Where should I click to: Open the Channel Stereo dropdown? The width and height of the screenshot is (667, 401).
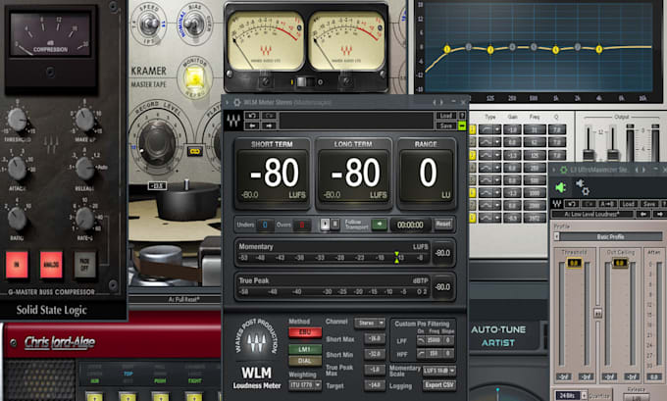[x=370, y=323]
